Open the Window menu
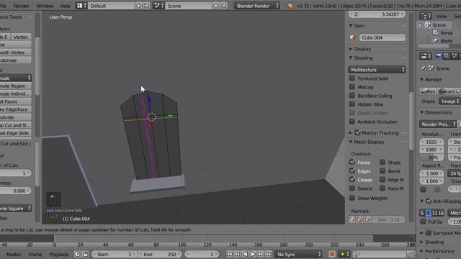This screenshot has width=461, height=259. (45, 6)
